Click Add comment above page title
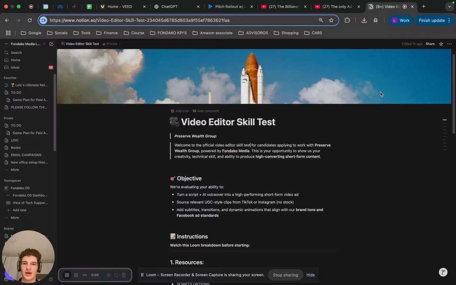456x285 pixels. [x=206, y=111]
